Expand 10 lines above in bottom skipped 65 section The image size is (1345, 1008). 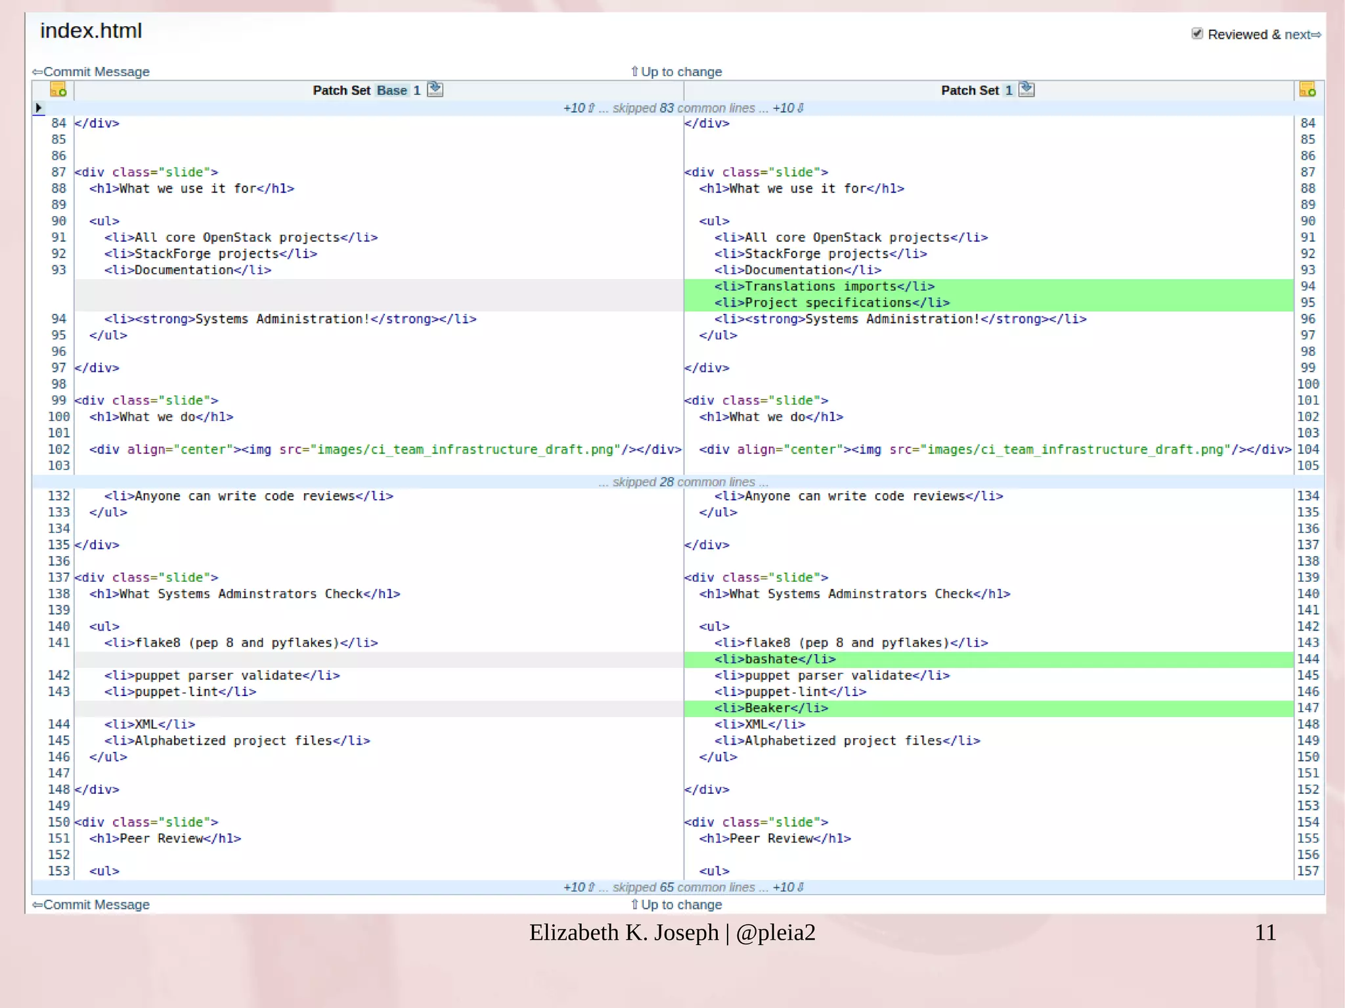pyautogui.click(x=579, y=887)
